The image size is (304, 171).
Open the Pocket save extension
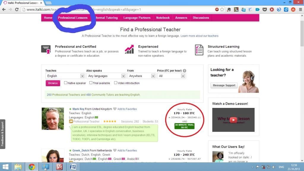265,10
